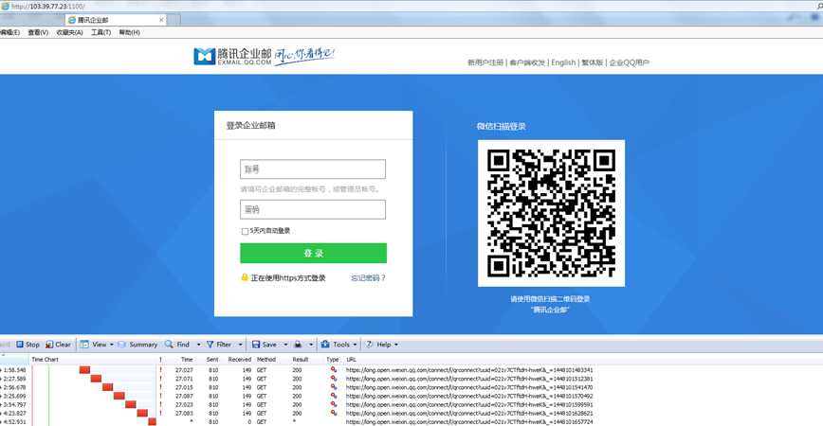Click the Filter funnel button
Screen dimensions: 823x426
click(219, 345)
